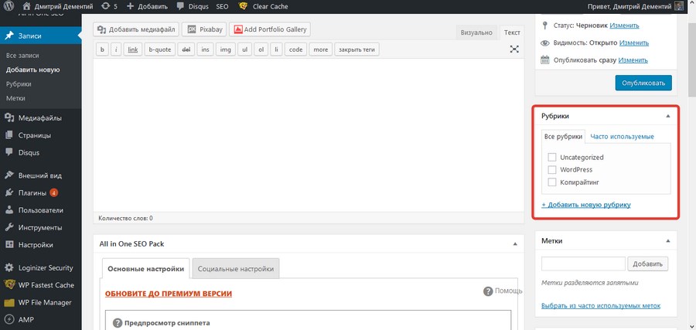Screen dimensions: 696x330
Task: Switch to the Текст editor tab
Action: pos(512,32)
